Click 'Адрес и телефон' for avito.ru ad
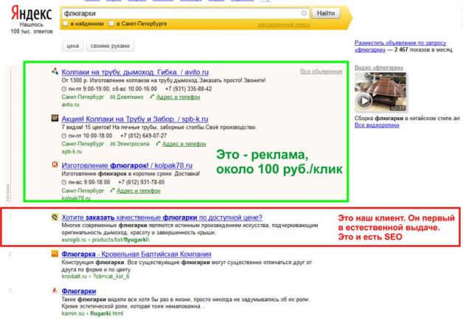 coord(178,97)
